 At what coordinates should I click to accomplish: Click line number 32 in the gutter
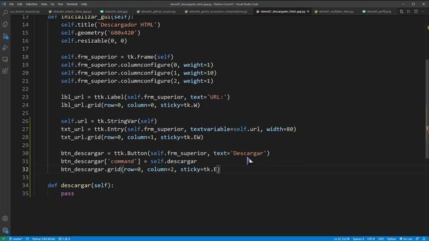25,169
